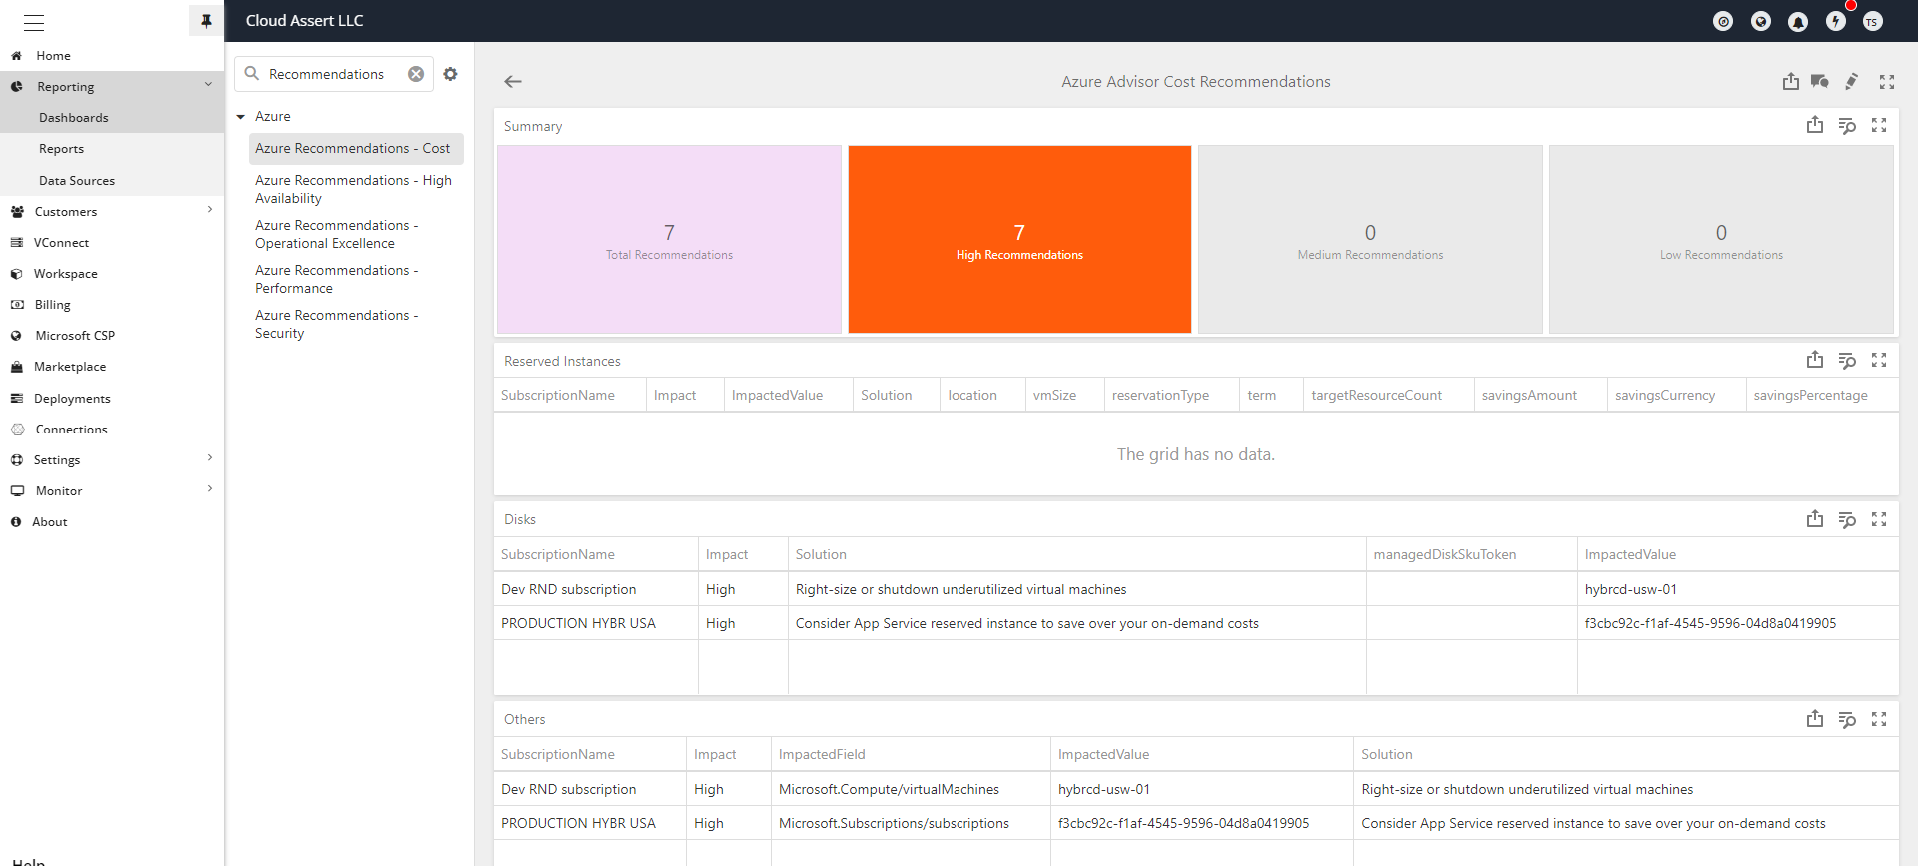Toggle the sidebar pin

[206, 21]
